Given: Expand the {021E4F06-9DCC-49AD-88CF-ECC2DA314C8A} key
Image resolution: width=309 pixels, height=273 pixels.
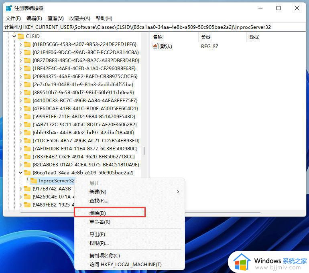Looking at the screenshot, I should [x=20, y=53].
